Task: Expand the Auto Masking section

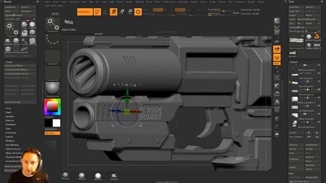Action: pyautogui.click(x=12, y=145)
